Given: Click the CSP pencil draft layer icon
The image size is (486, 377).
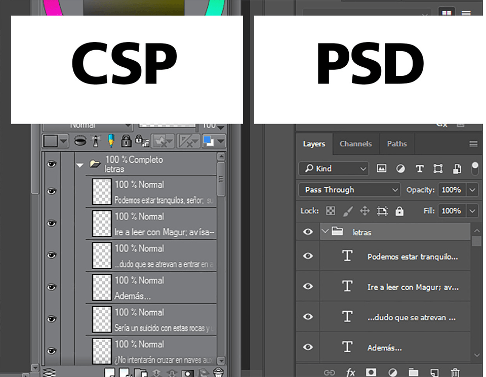Looking at the screenshot, I should (111, 141).
